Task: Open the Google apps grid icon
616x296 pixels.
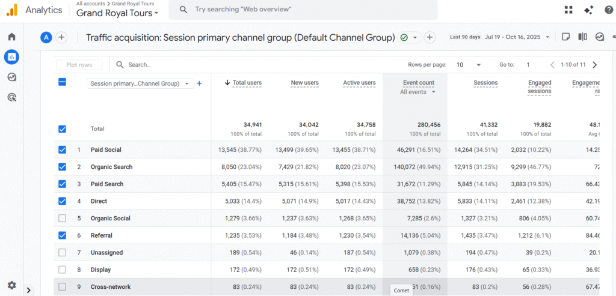Action: coord(568,10)
